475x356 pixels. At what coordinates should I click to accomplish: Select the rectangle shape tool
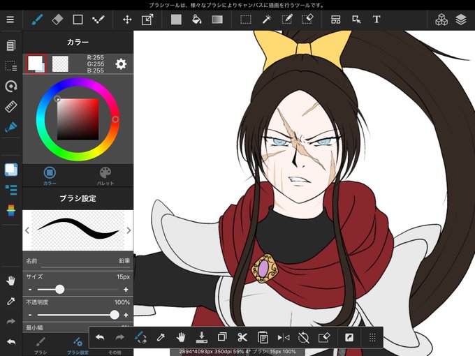pyautogui.click(x=78, y=20)
